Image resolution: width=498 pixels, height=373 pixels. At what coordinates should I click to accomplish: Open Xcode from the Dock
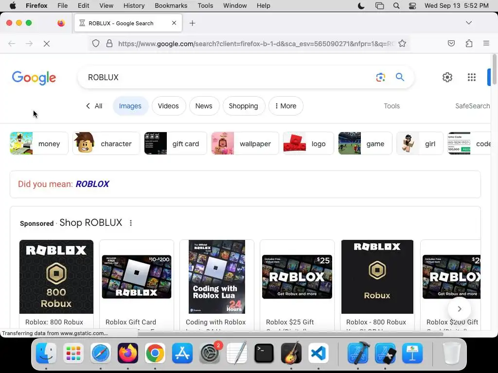358,353
